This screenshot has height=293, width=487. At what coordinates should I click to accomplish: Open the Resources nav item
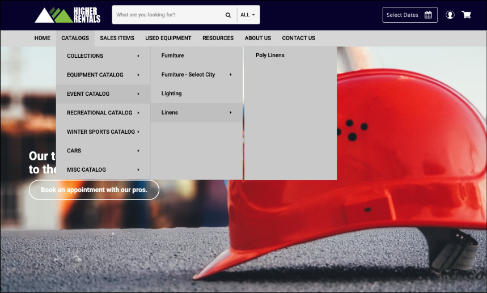[218, 38]
